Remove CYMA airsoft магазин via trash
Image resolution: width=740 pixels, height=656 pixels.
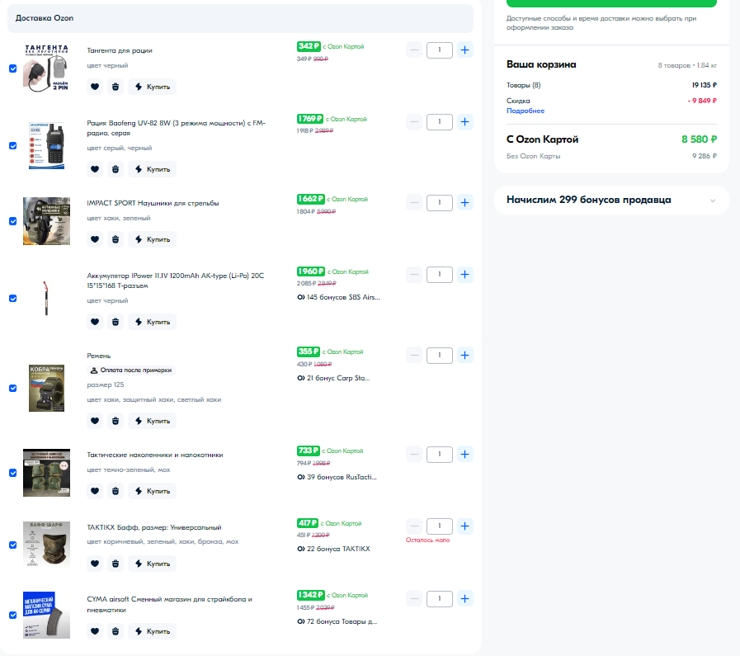[115, 631]
